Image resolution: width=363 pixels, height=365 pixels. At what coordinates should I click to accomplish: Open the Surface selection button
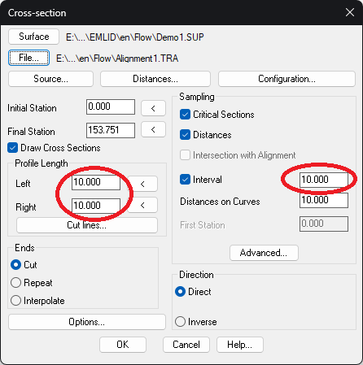coord(33,37)
